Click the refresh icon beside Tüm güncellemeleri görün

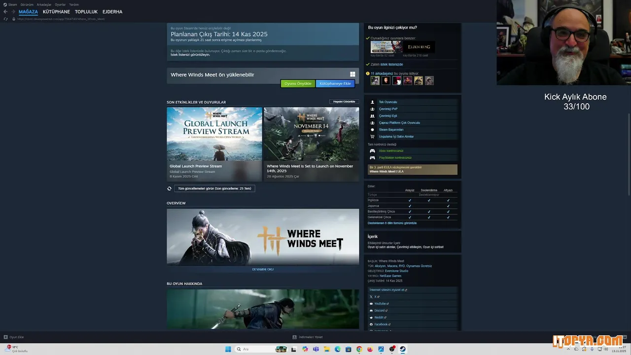(170, 188)
